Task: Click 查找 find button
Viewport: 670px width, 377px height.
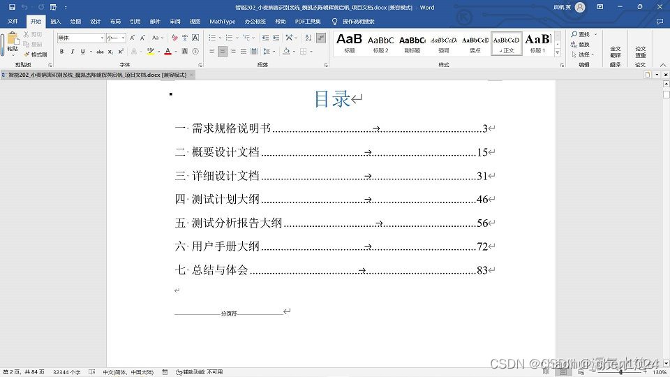Action: click(580, 34)
